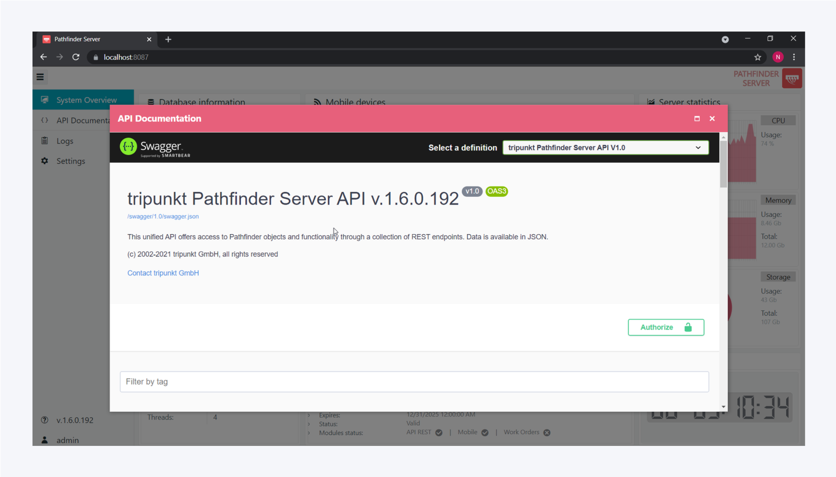
Task: Click the Pathfinder Server logo icon
Action: pos(792,78)
